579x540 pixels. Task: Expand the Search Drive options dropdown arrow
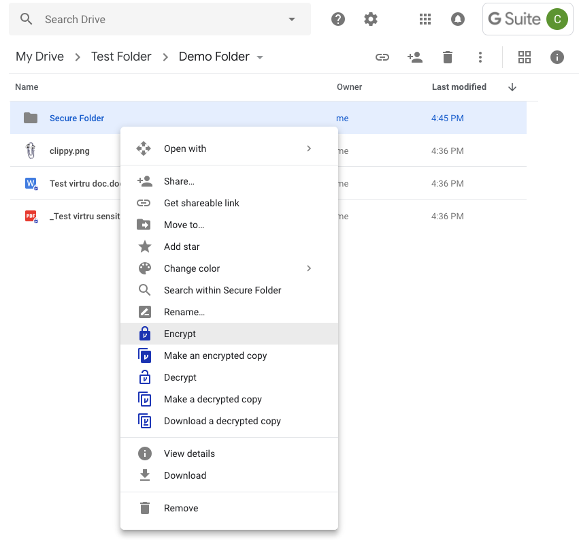pos(292,19)
